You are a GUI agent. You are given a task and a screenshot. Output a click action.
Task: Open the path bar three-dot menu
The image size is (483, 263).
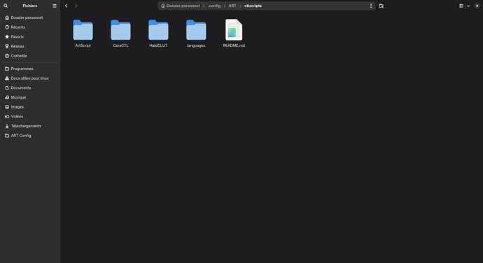[x=371, y=6]
